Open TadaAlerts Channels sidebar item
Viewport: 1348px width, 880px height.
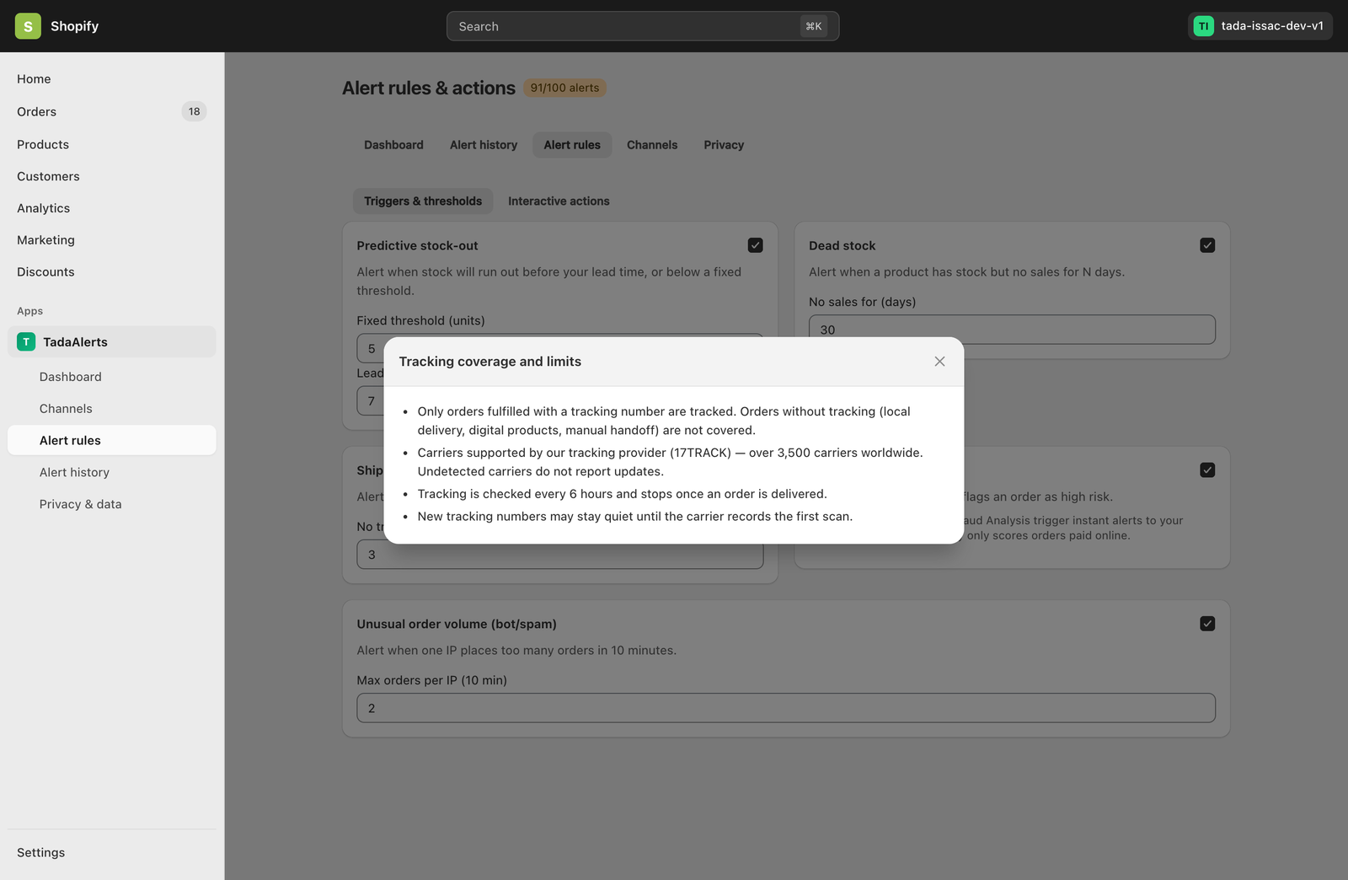(112, 409)
